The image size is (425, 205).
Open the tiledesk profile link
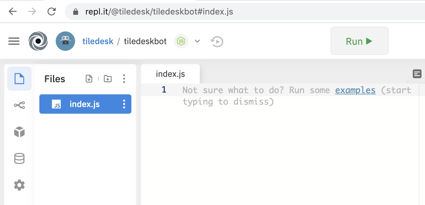click(x=98, y=41)
